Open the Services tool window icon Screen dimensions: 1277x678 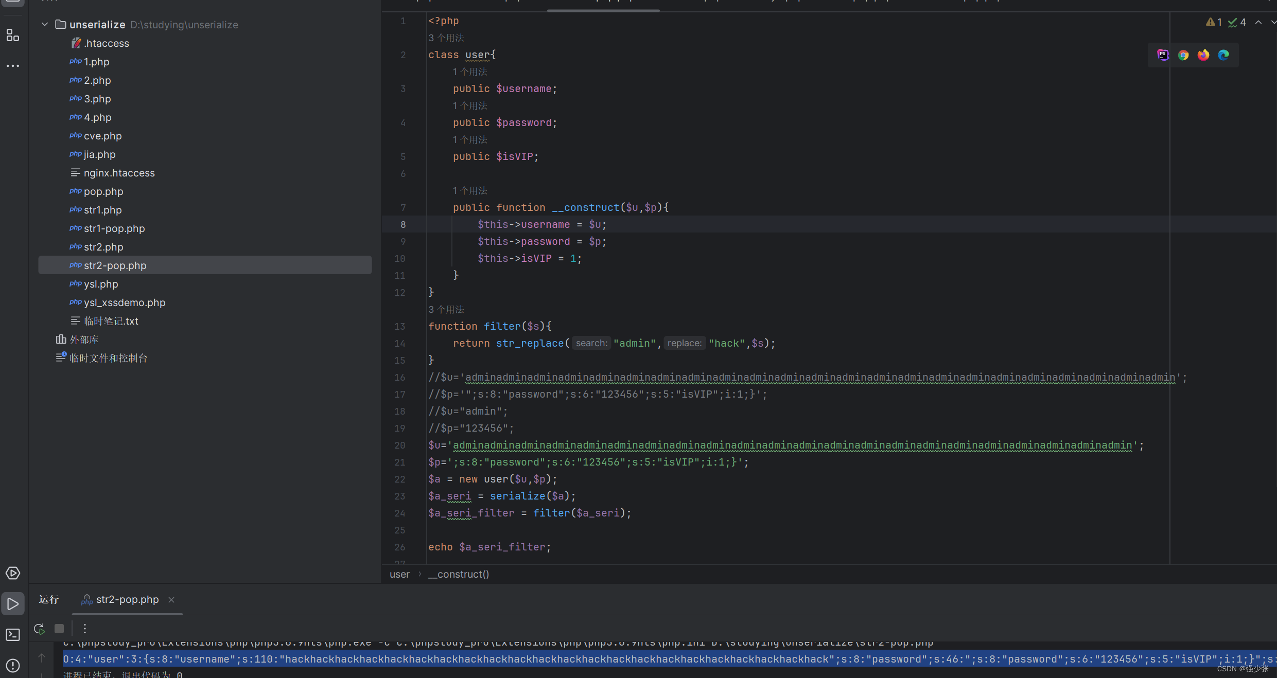(13, 573)
